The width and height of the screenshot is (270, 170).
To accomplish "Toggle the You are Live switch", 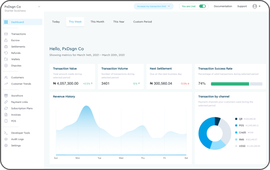I will tap(202, 6).
